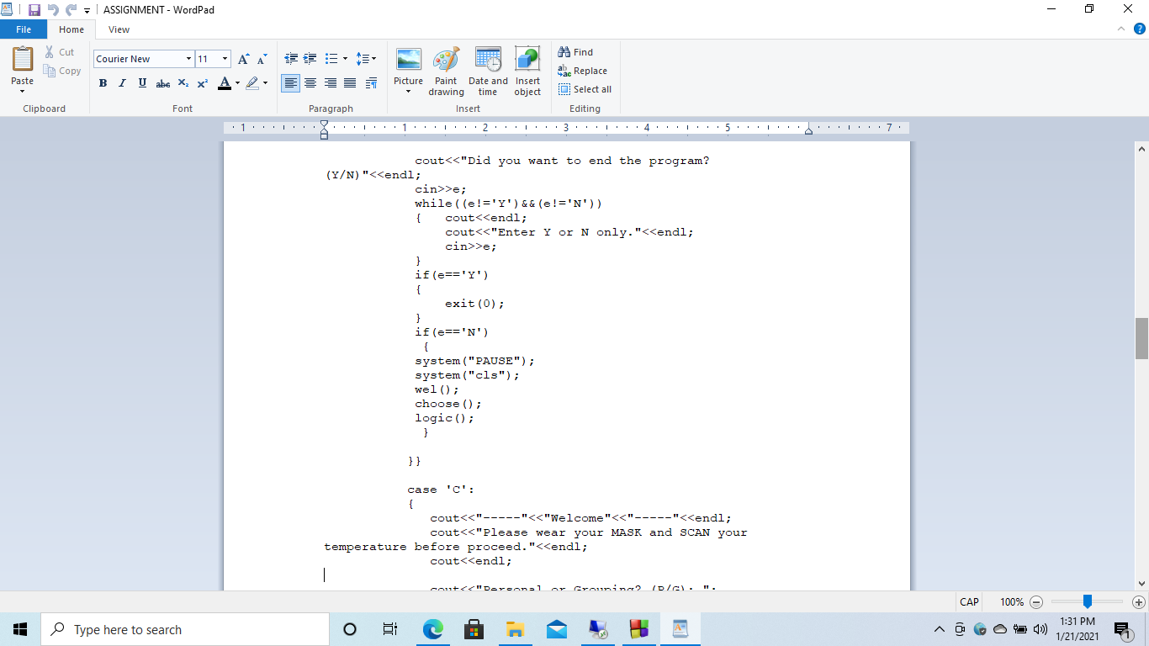Expand the bullet list style dropdown arrow

click(345, 59)
